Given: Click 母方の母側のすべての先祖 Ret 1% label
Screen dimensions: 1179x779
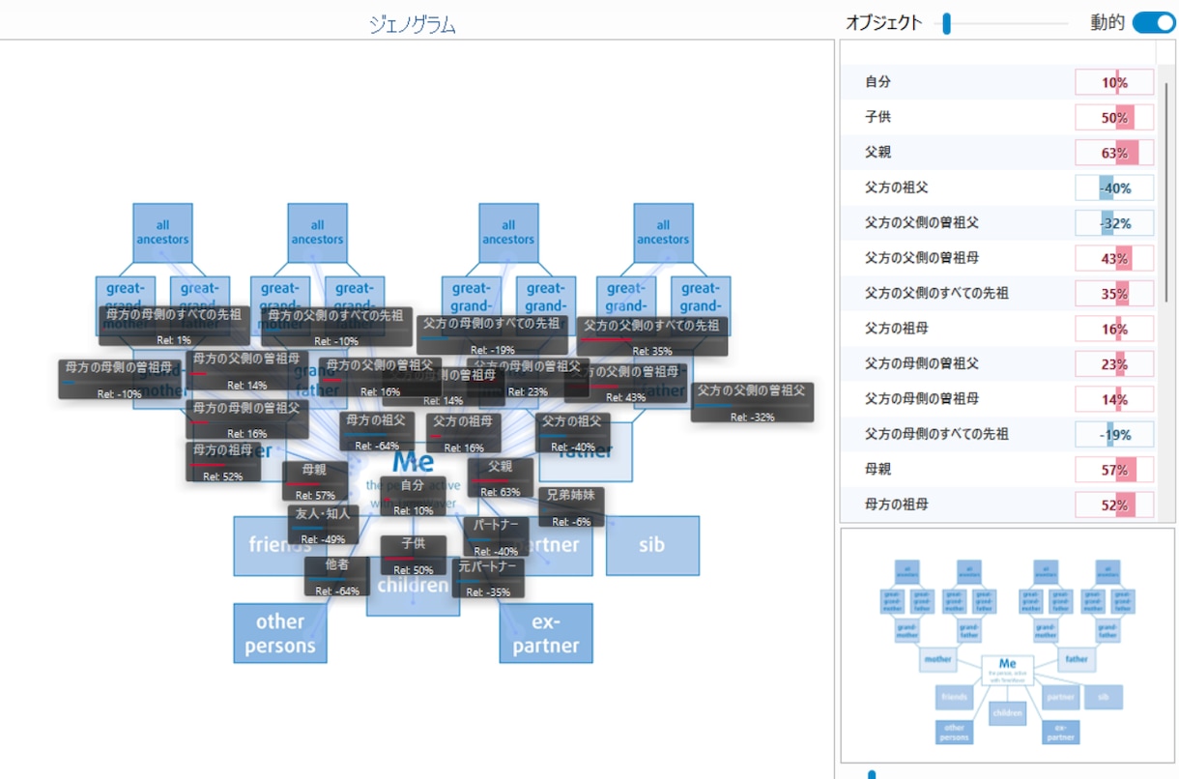Looking at the screenshot, I should tap(174, 326).
